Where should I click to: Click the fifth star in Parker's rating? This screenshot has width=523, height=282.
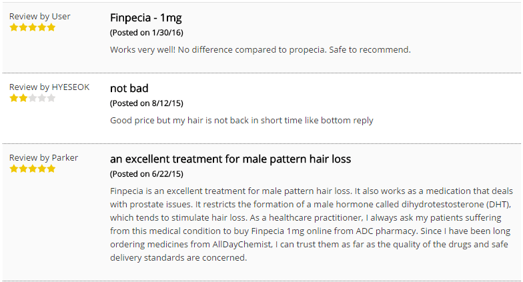[x=51, y=169]
